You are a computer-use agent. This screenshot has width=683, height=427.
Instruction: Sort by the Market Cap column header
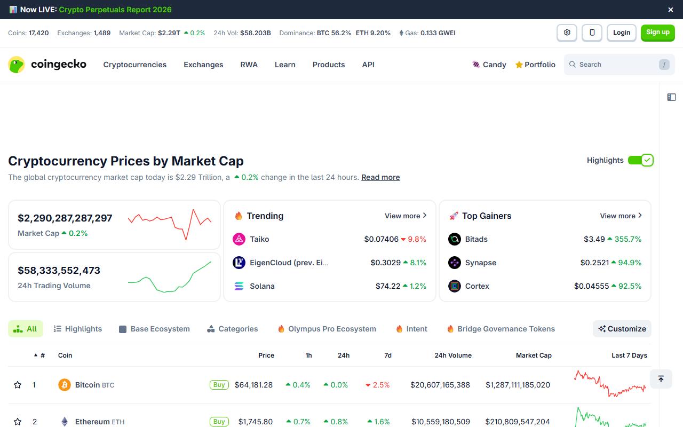[x=534, y=355]
